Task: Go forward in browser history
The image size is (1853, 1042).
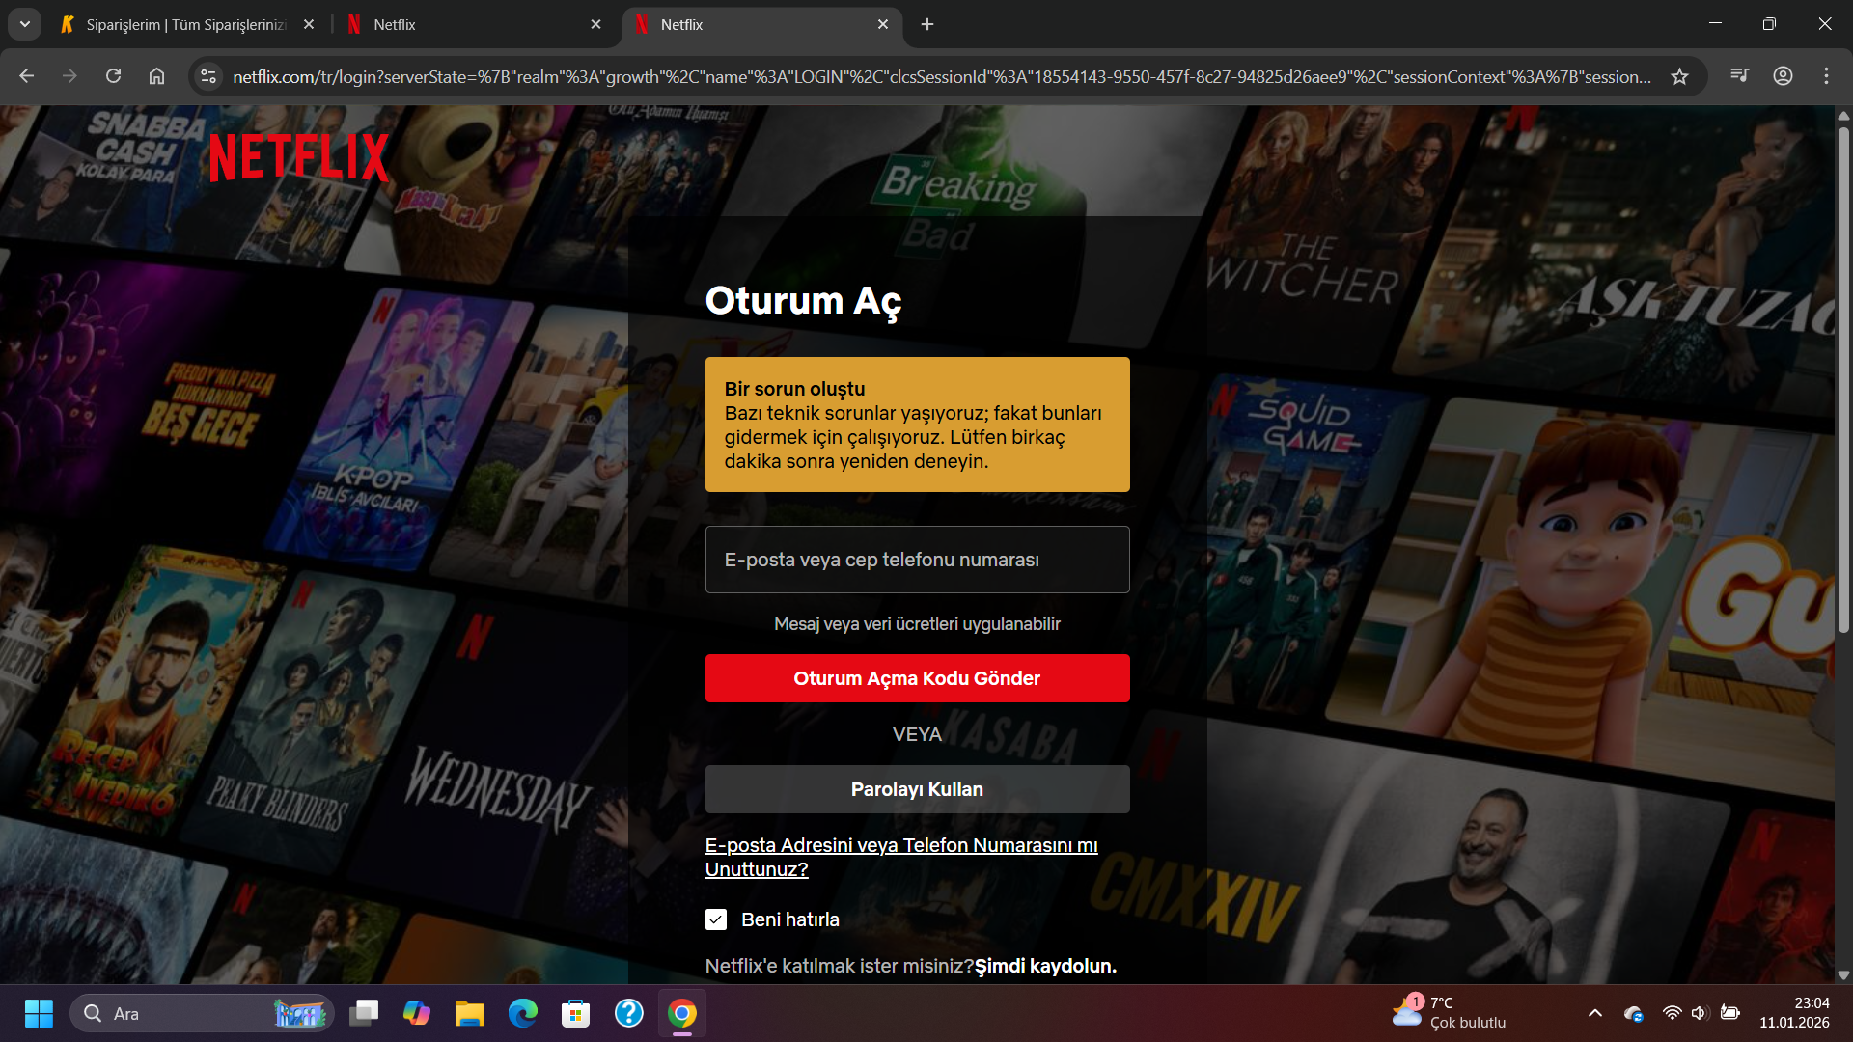Action: (x=69, y=76)
